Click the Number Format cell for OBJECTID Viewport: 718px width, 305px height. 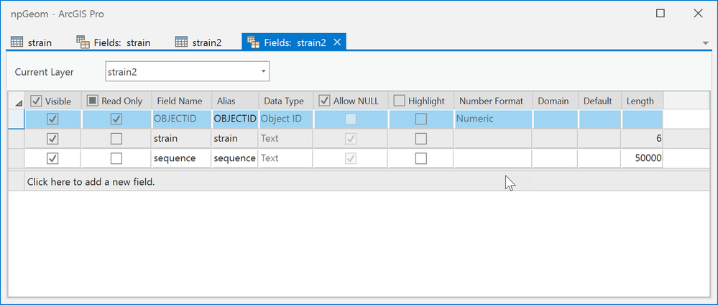coord(492,119)
